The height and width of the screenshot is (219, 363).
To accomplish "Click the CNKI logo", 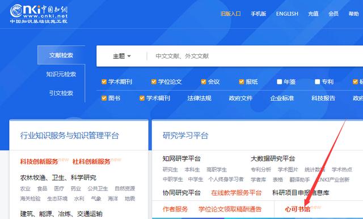I will tap(39, 14).
